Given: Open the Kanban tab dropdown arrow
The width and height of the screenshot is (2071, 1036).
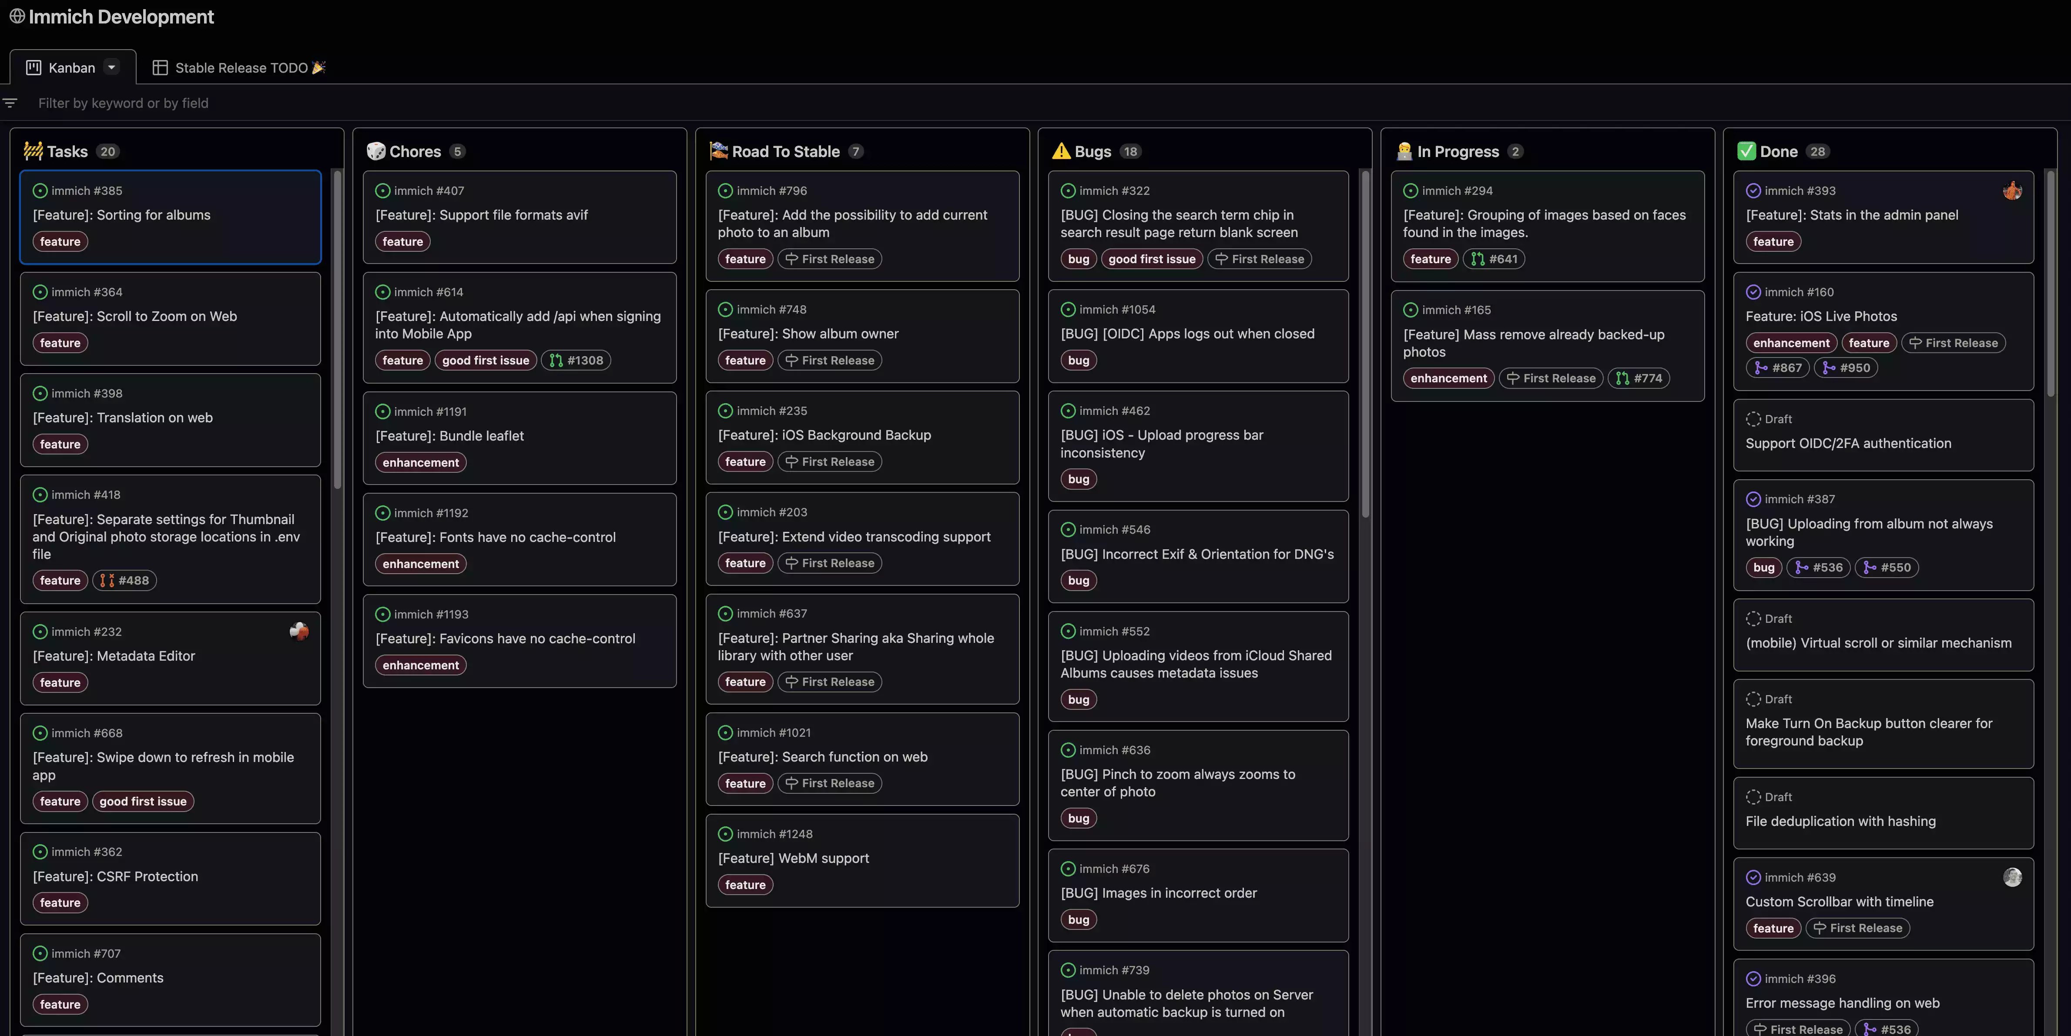Looking at the screenshot, I should 112,67.
